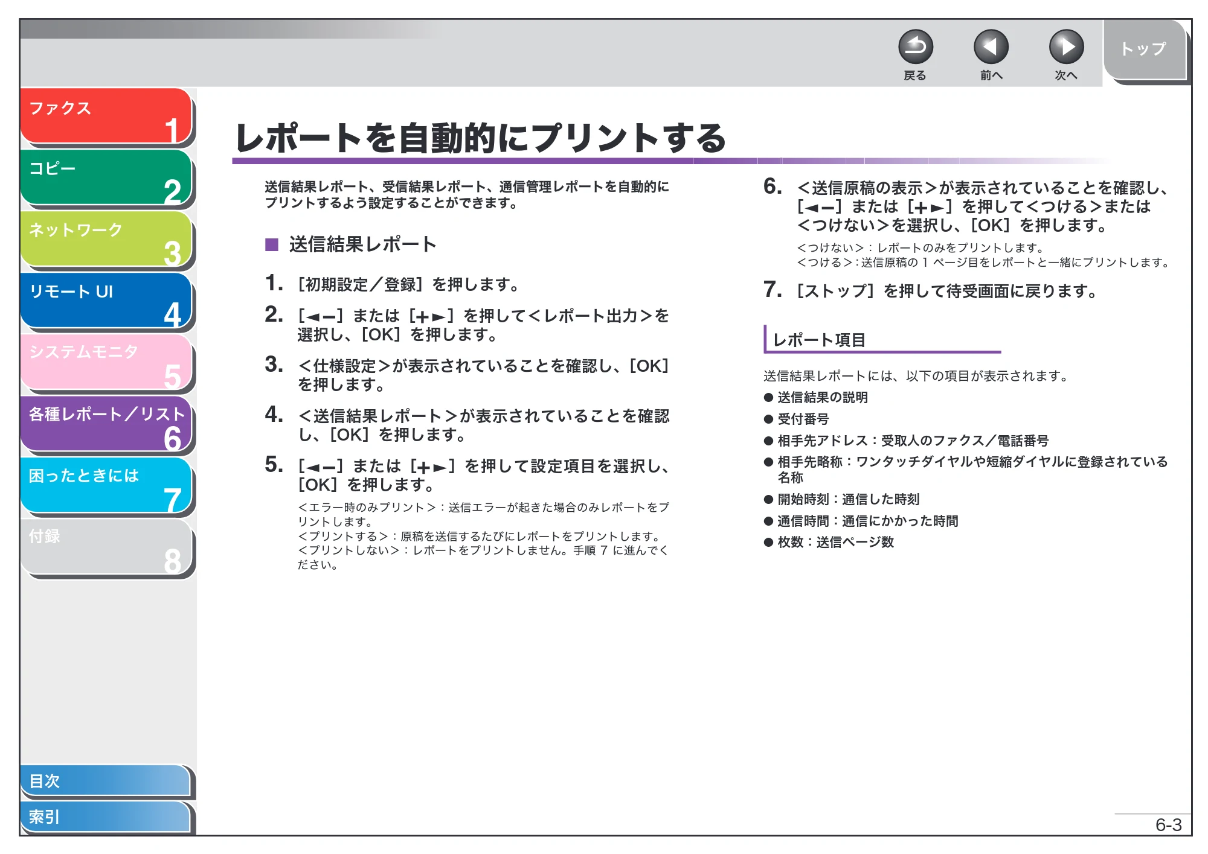Open chapter 7 困ったときには tab
This screenshot has width=1208, height=854.
(x=106, y=485)
